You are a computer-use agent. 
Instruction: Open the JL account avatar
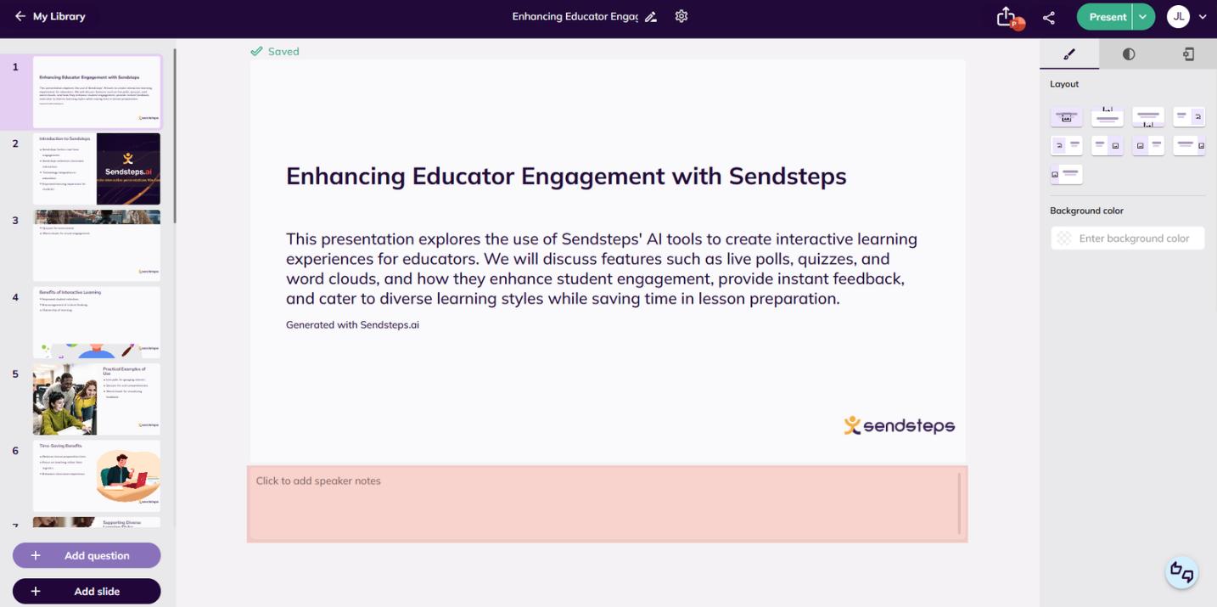[x=1178, y=17]
